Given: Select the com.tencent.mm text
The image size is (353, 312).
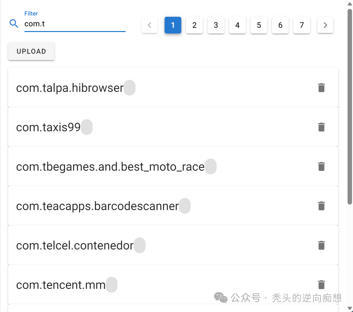Looking at the screenshot, I should click(61, 285).
